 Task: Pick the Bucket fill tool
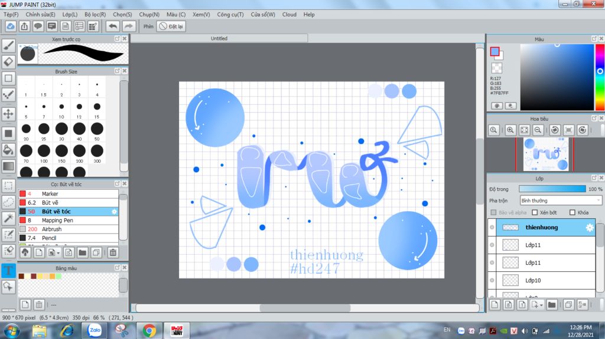8,150
